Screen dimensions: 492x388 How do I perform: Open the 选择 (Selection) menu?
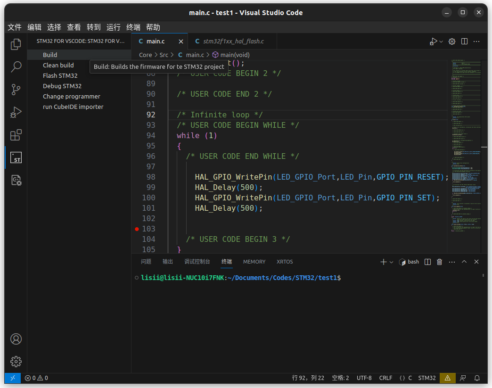point(54,27)
